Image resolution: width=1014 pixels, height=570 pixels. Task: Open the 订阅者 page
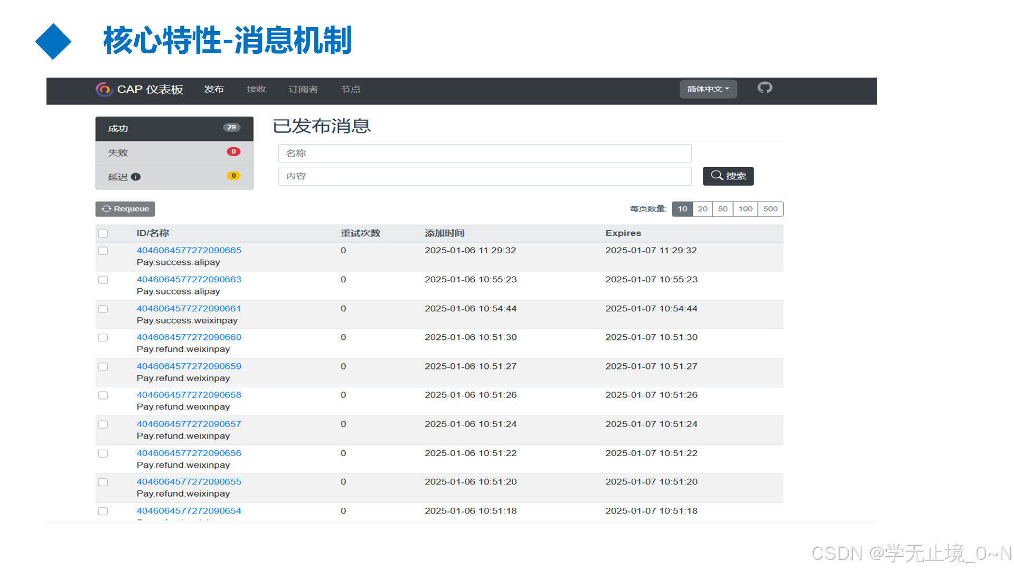303,89
